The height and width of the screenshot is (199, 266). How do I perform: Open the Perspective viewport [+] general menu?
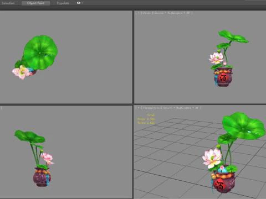(139, 108)
